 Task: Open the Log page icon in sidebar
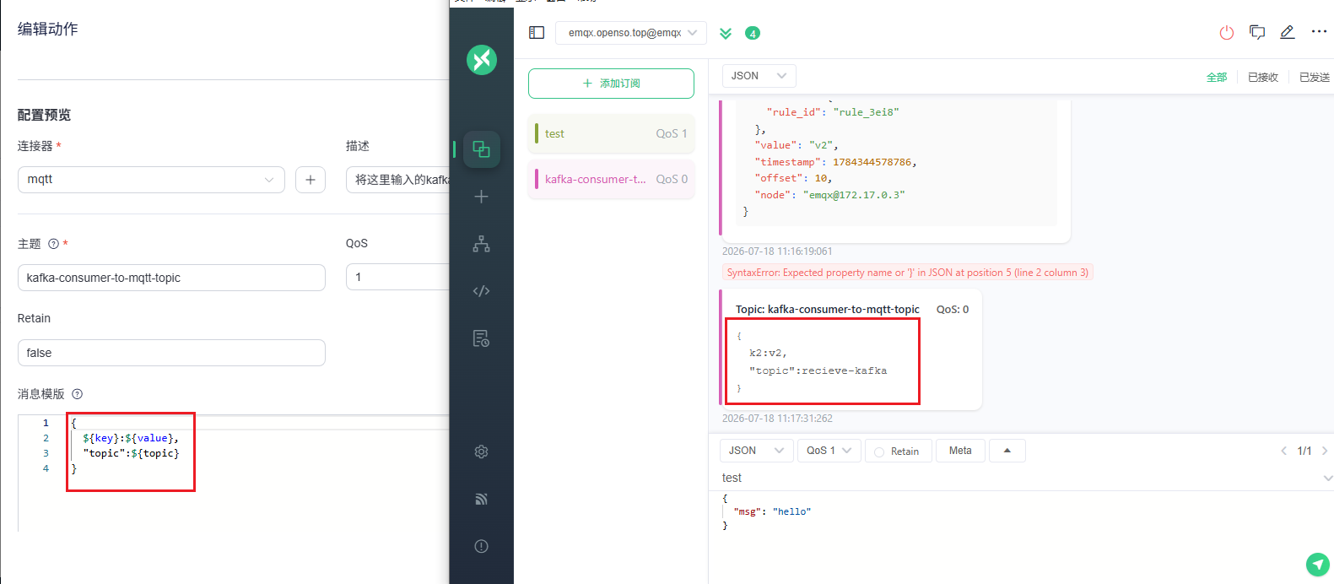482,338
